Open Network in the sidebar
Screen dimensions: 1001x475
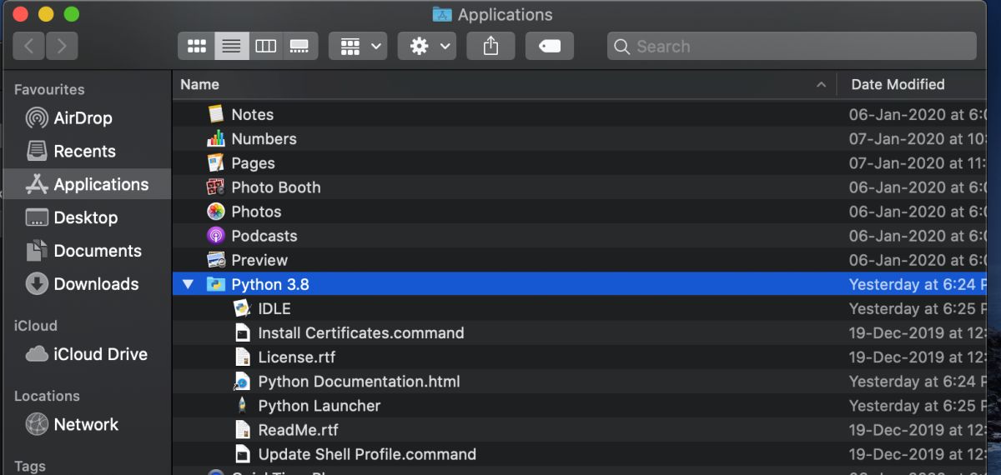(85, 424)
